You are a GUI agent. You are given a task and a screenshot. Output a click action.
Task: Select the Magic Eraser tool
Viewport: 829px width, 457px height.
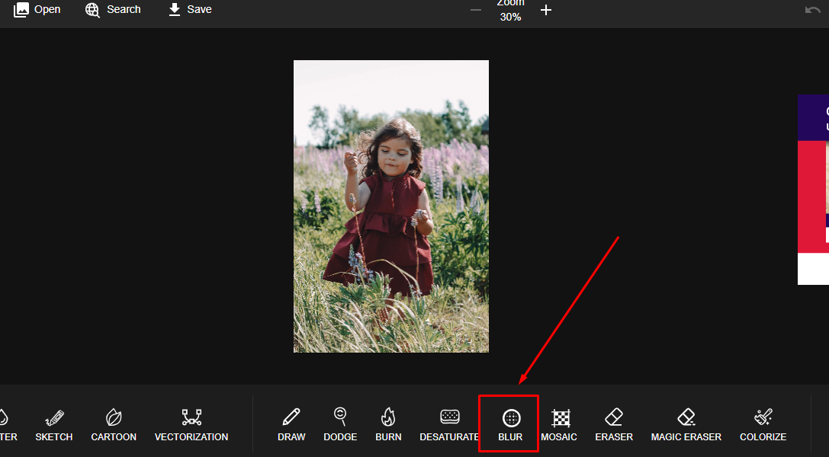[x=686, y=425]
